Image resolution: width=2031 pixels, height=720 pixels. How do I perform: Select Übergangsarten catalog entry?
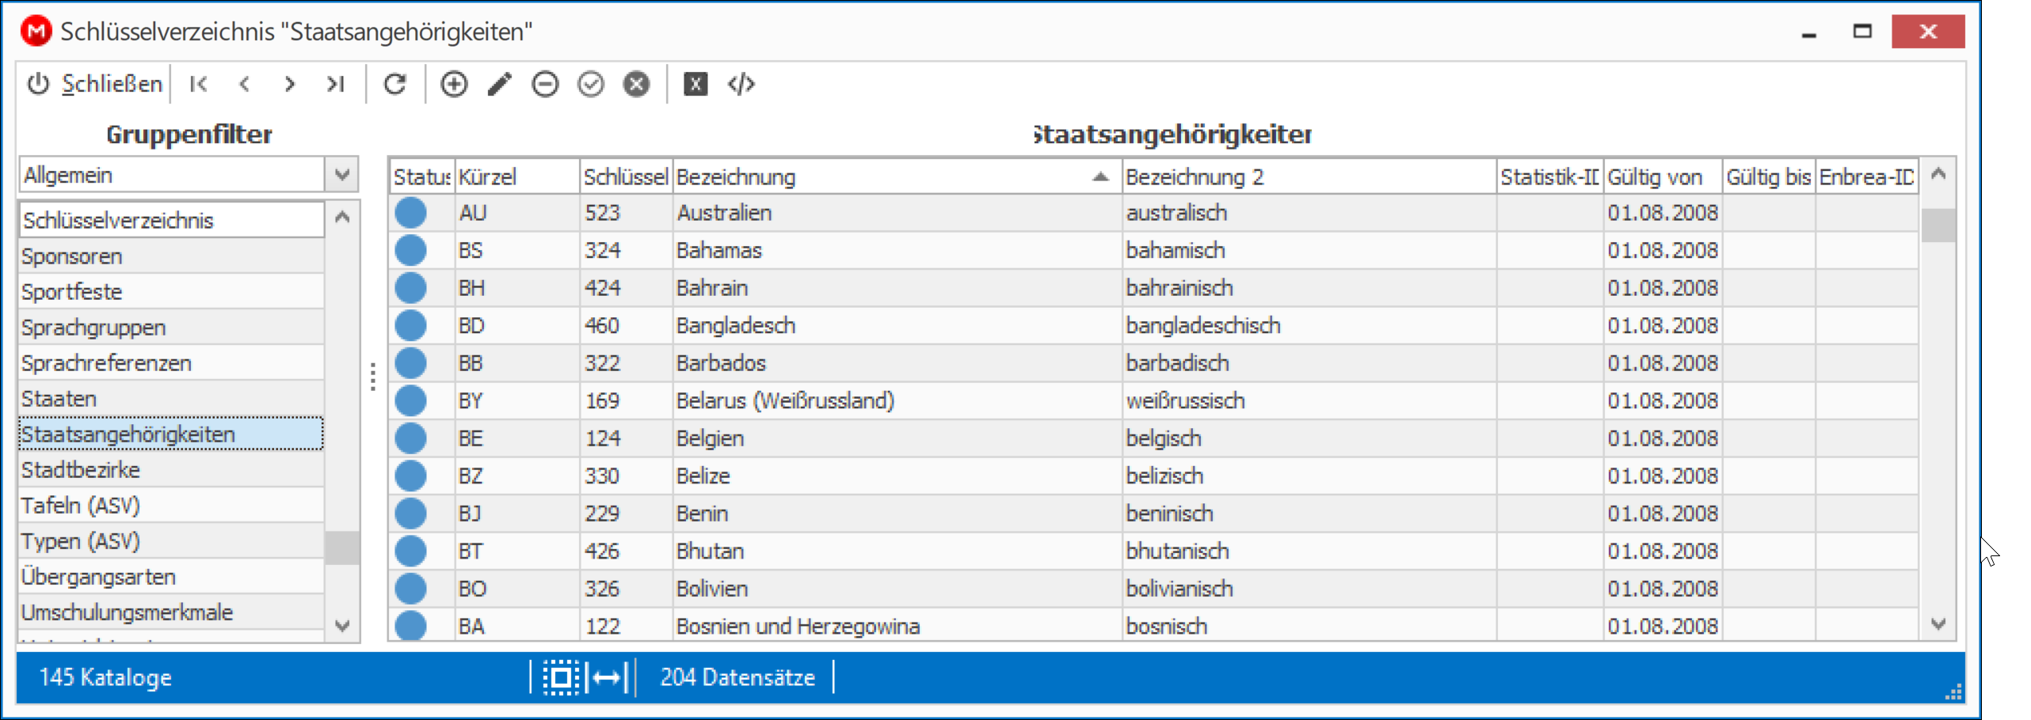[x=171, y=577]
